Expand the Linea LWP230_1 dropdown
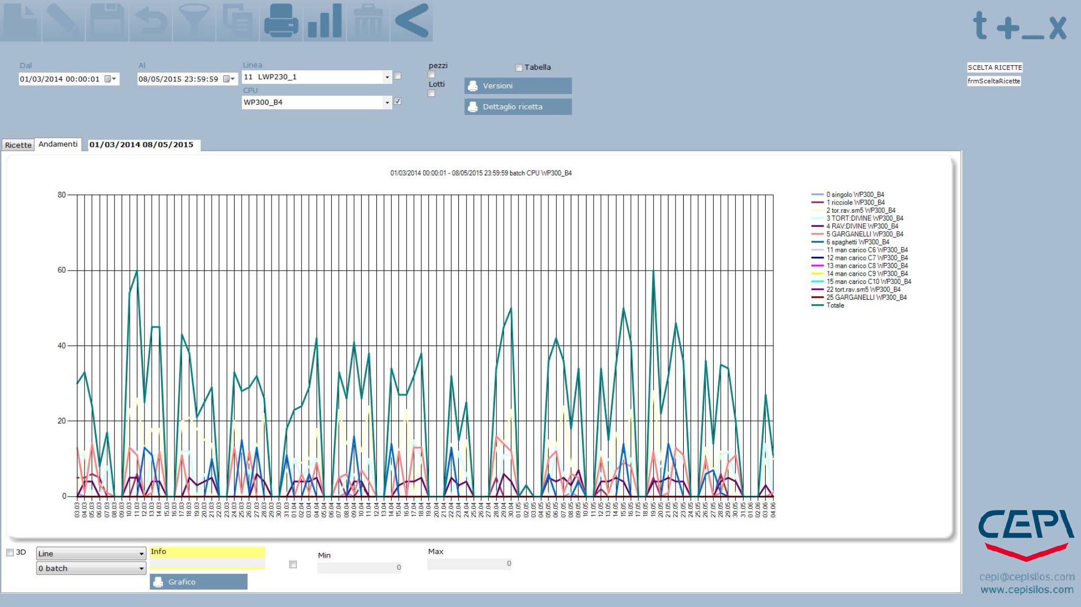This screenshot has height=607, width=1081. pyautogui.click(x=387, y=77)
